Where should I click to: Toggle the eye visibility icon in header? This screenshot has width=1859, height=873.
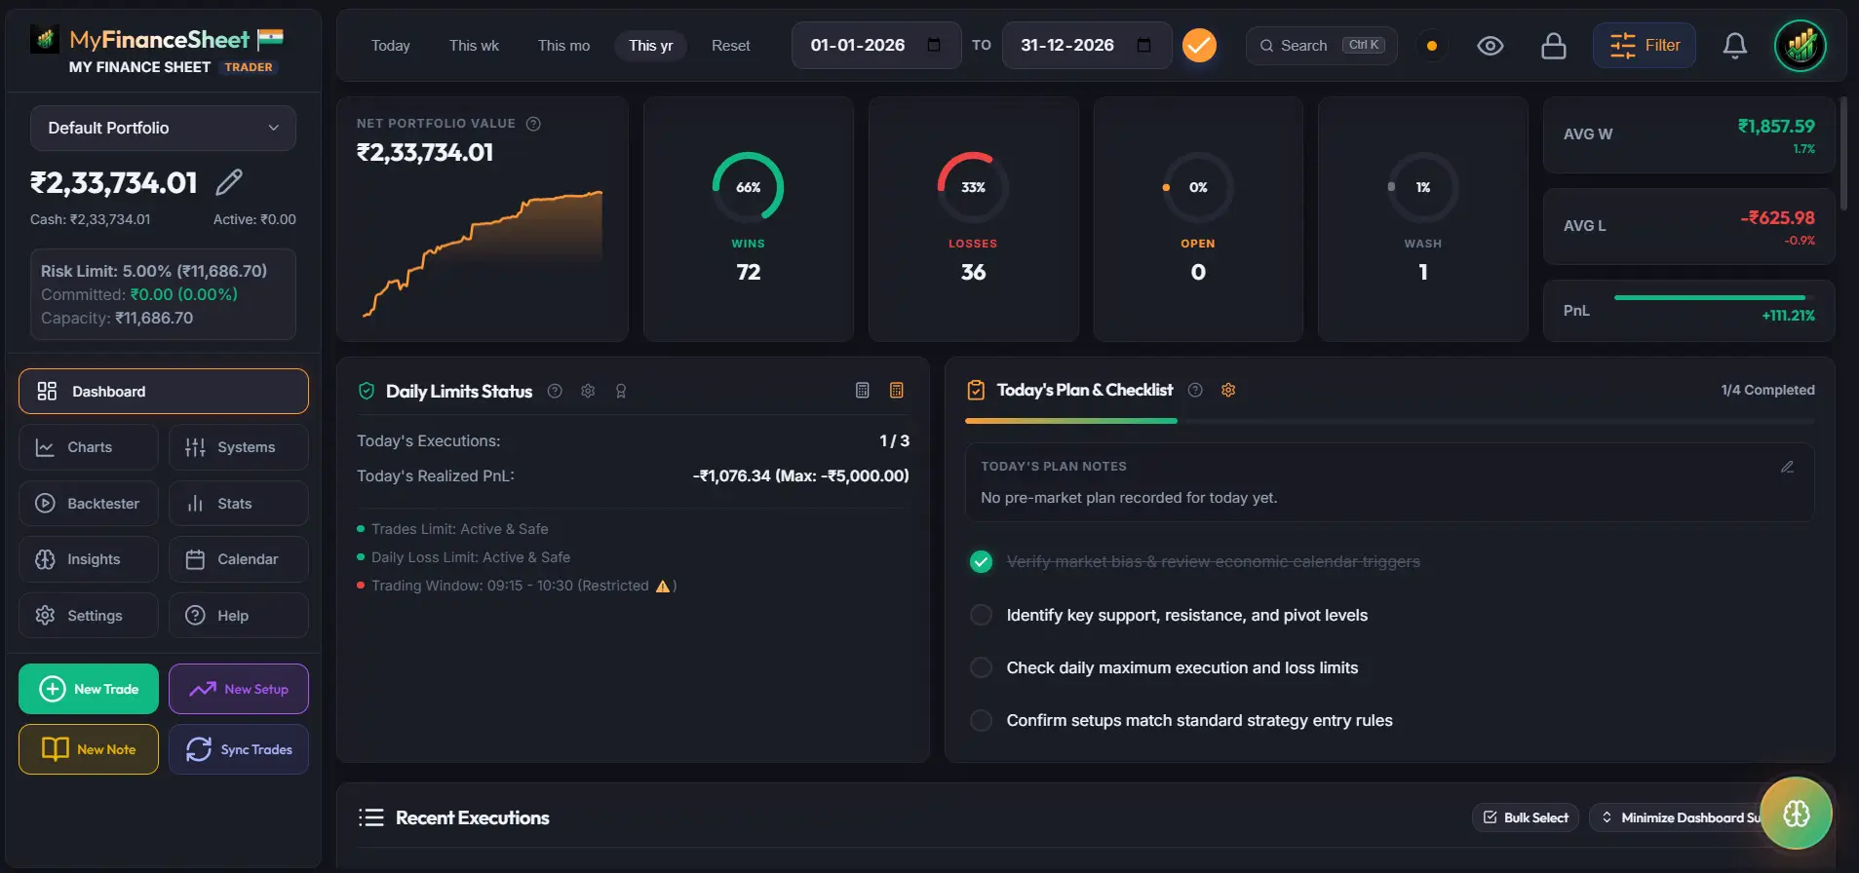coord(1491,46)
